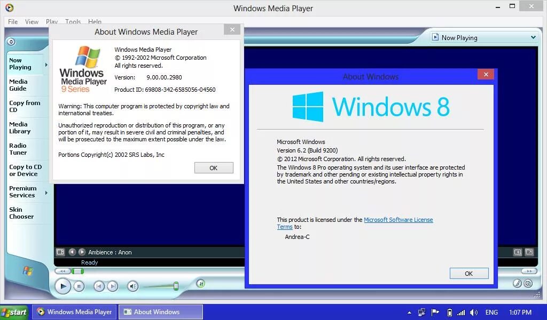Viewport: 547px width, 320px height.
Task: Select Windows Media Player taskbar button
Action: click(75, 312)
